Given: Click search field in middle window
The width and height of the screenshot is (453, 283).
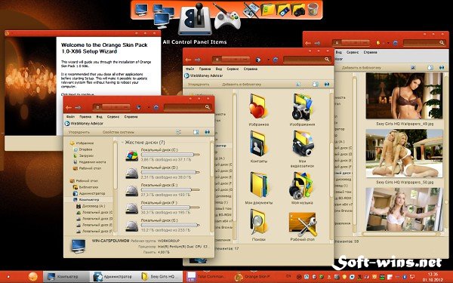Looking at the screenshot, I should (x=307, y=60).
